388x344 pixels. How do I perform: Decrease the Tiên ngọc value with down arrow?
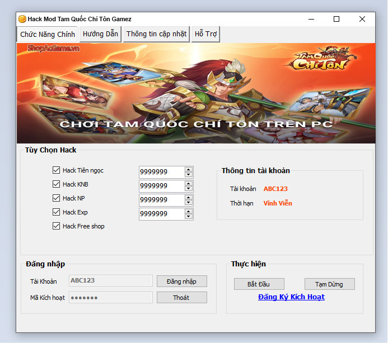click(189, 174)
